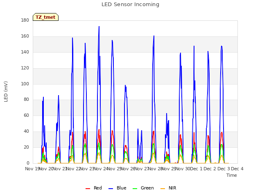The image size is (262, 196).
Task: Click the LED (mV) axis label
Action: 6,91
